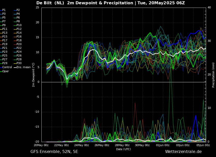
Task: Click the Oper legend entry
Action: [4, 71]
